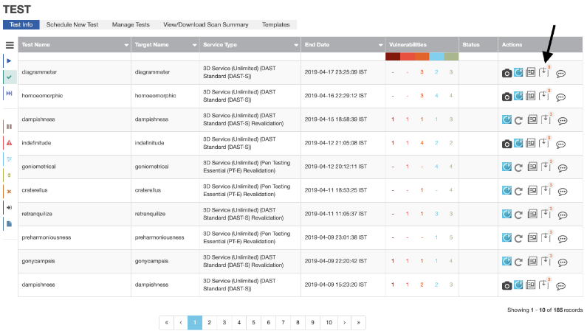This screenshot has width=587, height=331.
Task: Open View/Download Scan Summary tab
Action: [x=205, y=24]
